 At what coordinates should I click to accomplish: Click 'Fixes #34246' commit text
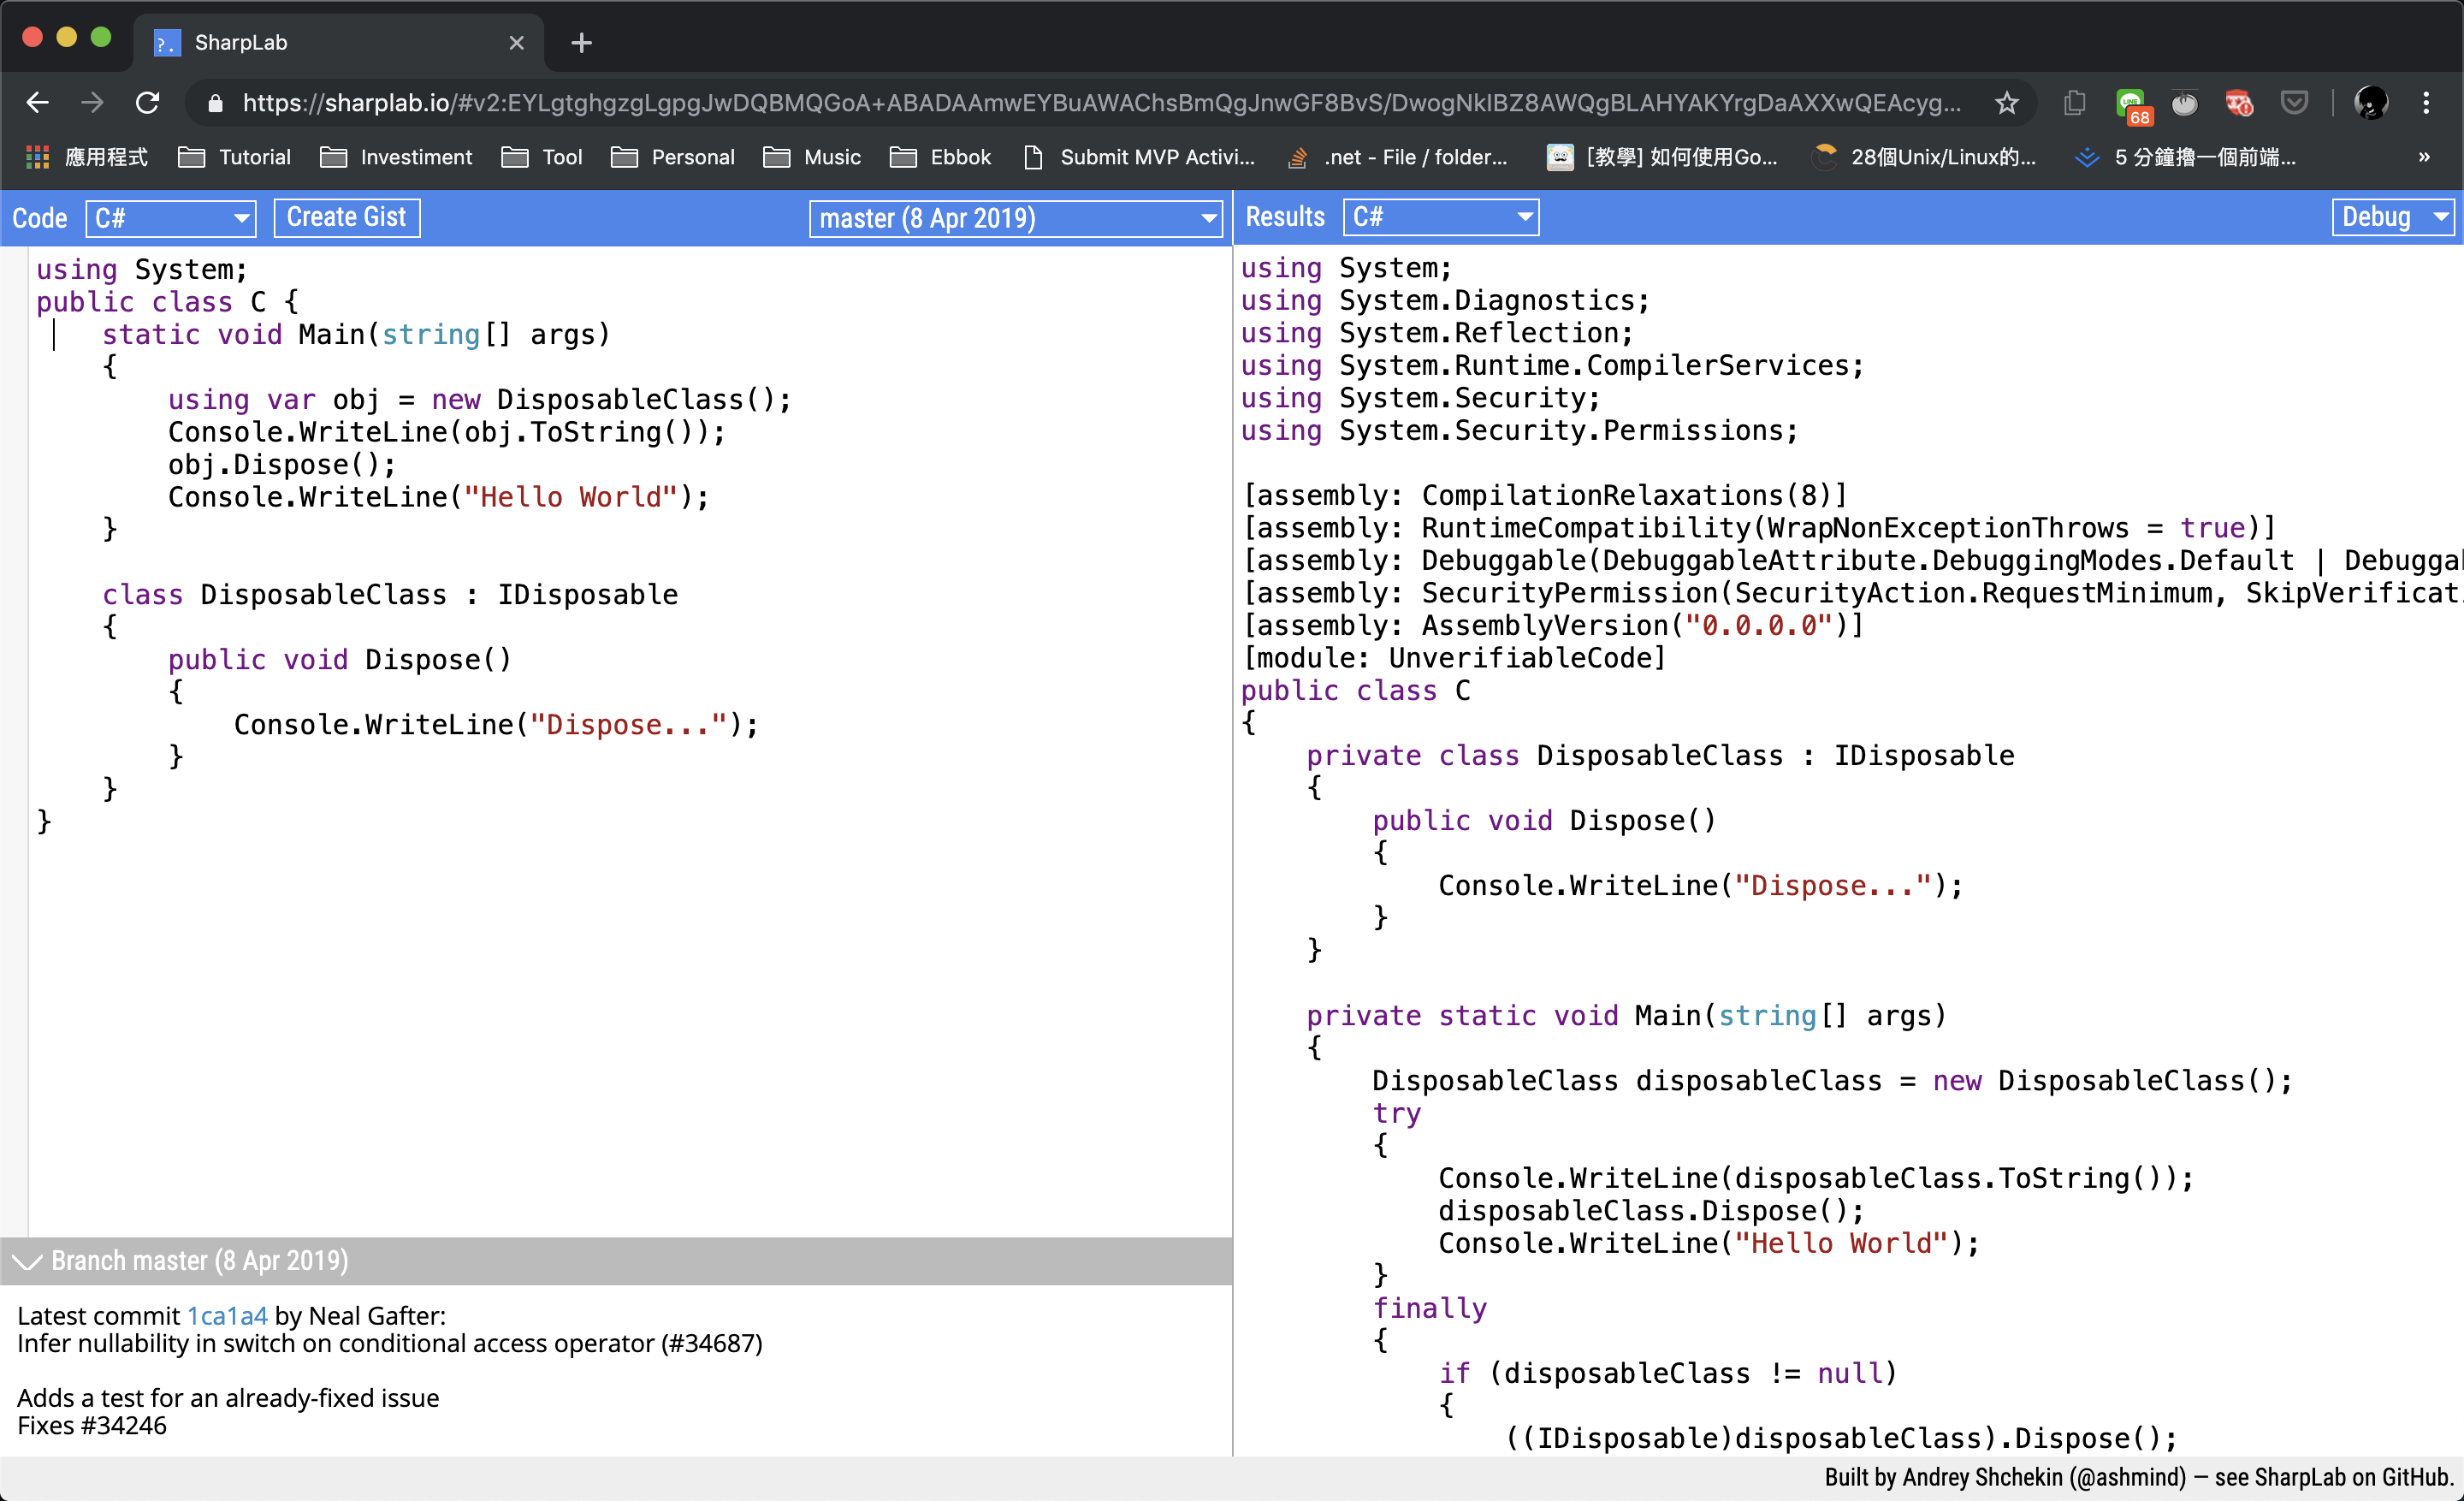click(x=92, y=1425)
